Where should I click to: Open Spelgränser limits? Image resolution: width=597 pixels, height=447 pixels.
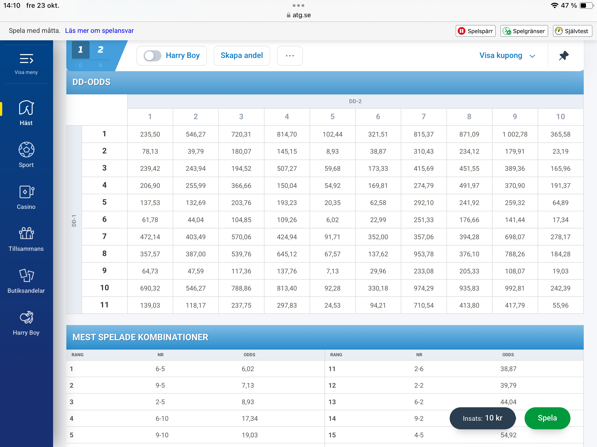coord(524,31)
